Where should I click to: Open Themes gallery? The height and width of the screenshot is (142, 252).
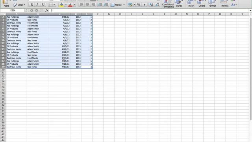tap(224, 4)
